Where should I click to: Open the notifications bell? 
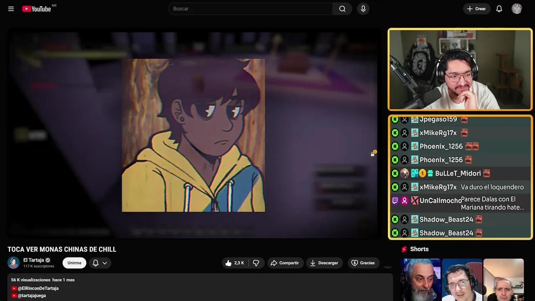click(x=499, y=9)
